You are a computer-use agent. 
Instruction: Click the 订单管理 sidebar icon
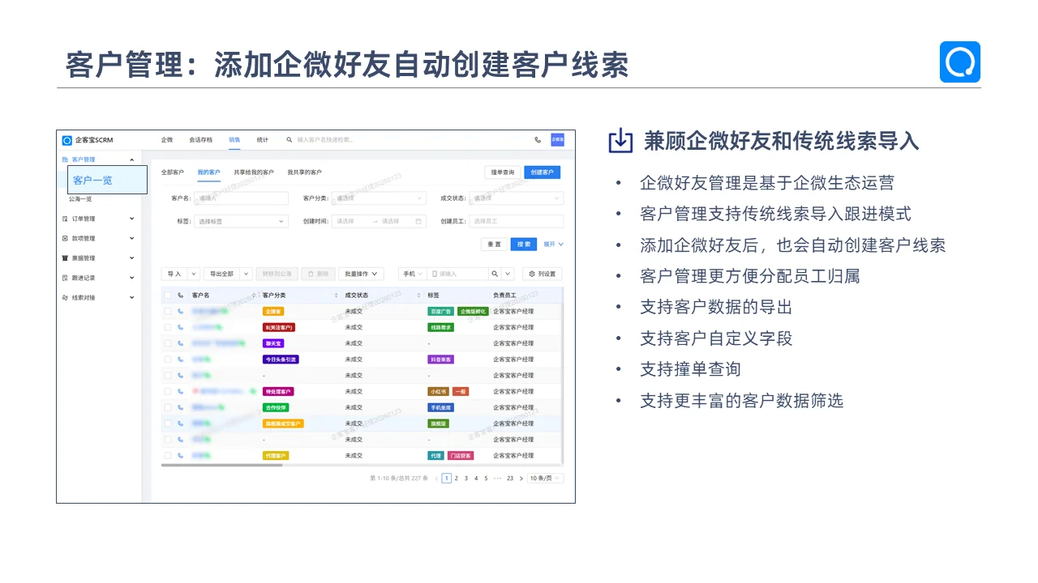click(65, 219)
